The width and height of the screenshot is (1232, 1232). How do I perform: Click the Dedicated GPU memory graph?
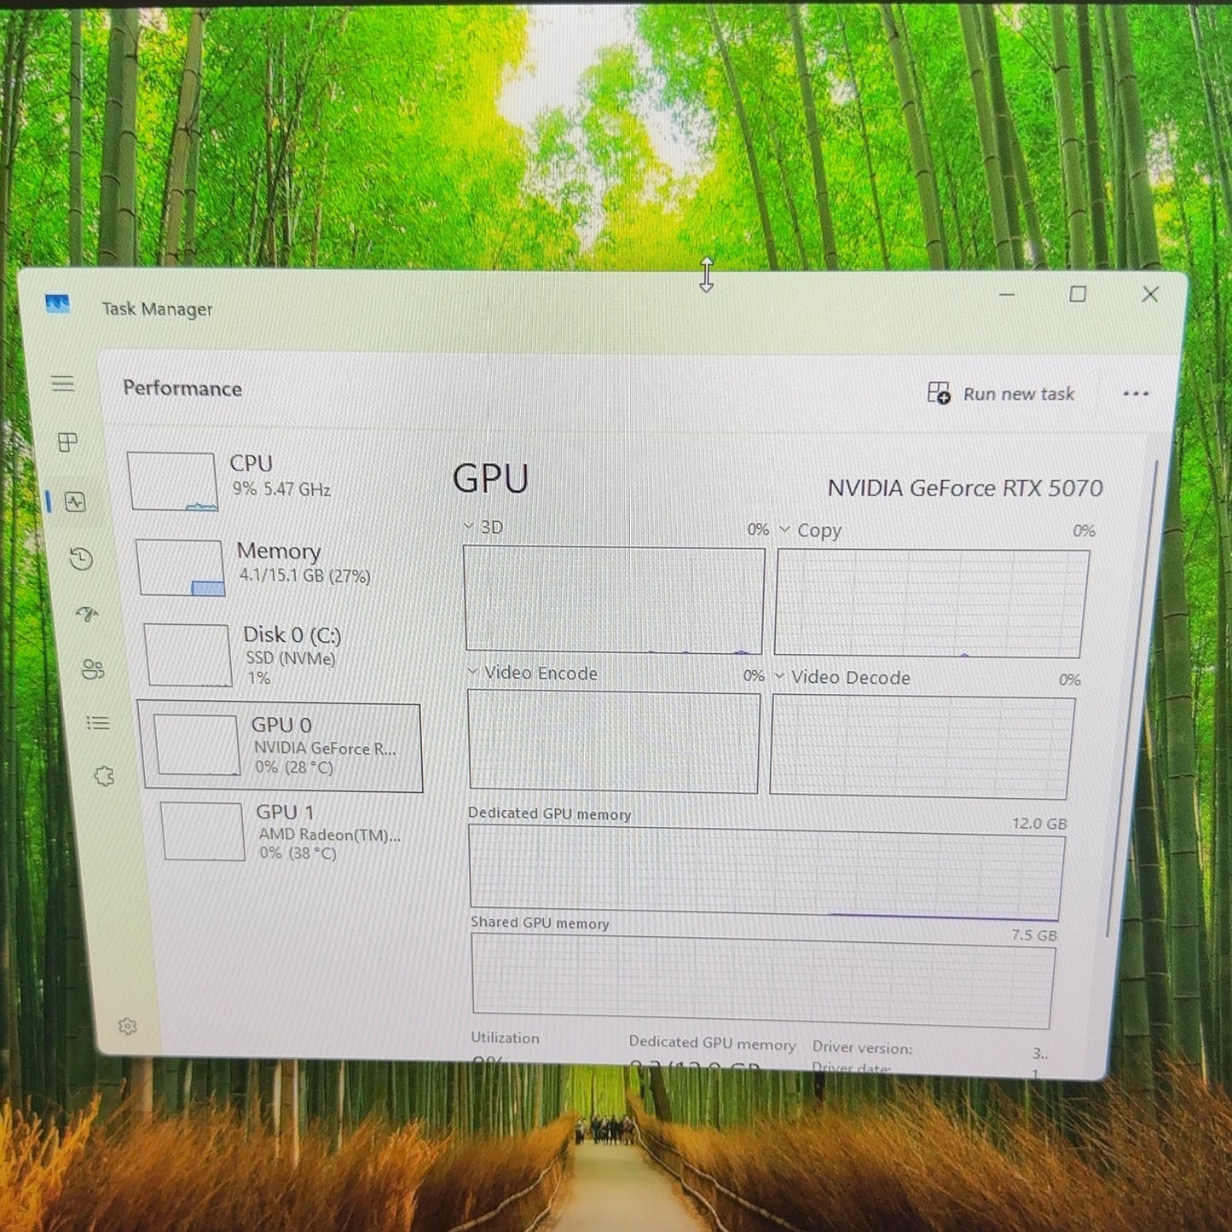766,872
